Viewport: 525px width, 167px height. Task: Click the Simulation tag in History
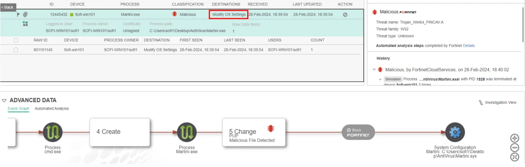click(393, 79)
